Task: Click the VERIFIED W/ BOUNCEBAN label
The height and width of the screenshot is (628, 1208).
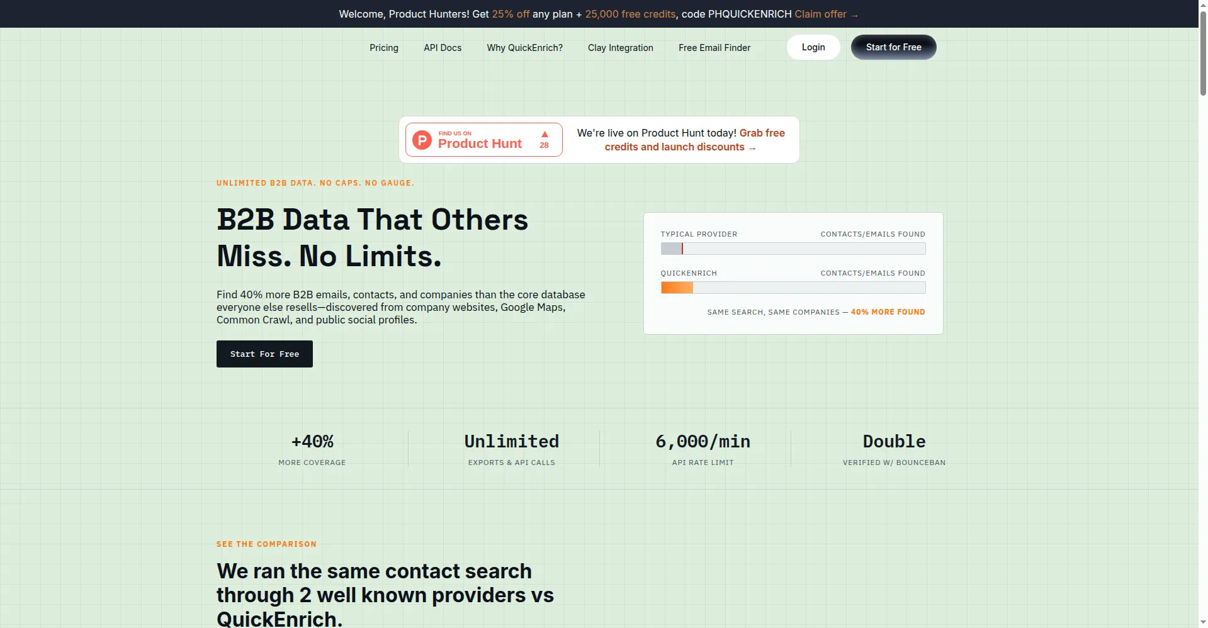Action: point(894,463)
